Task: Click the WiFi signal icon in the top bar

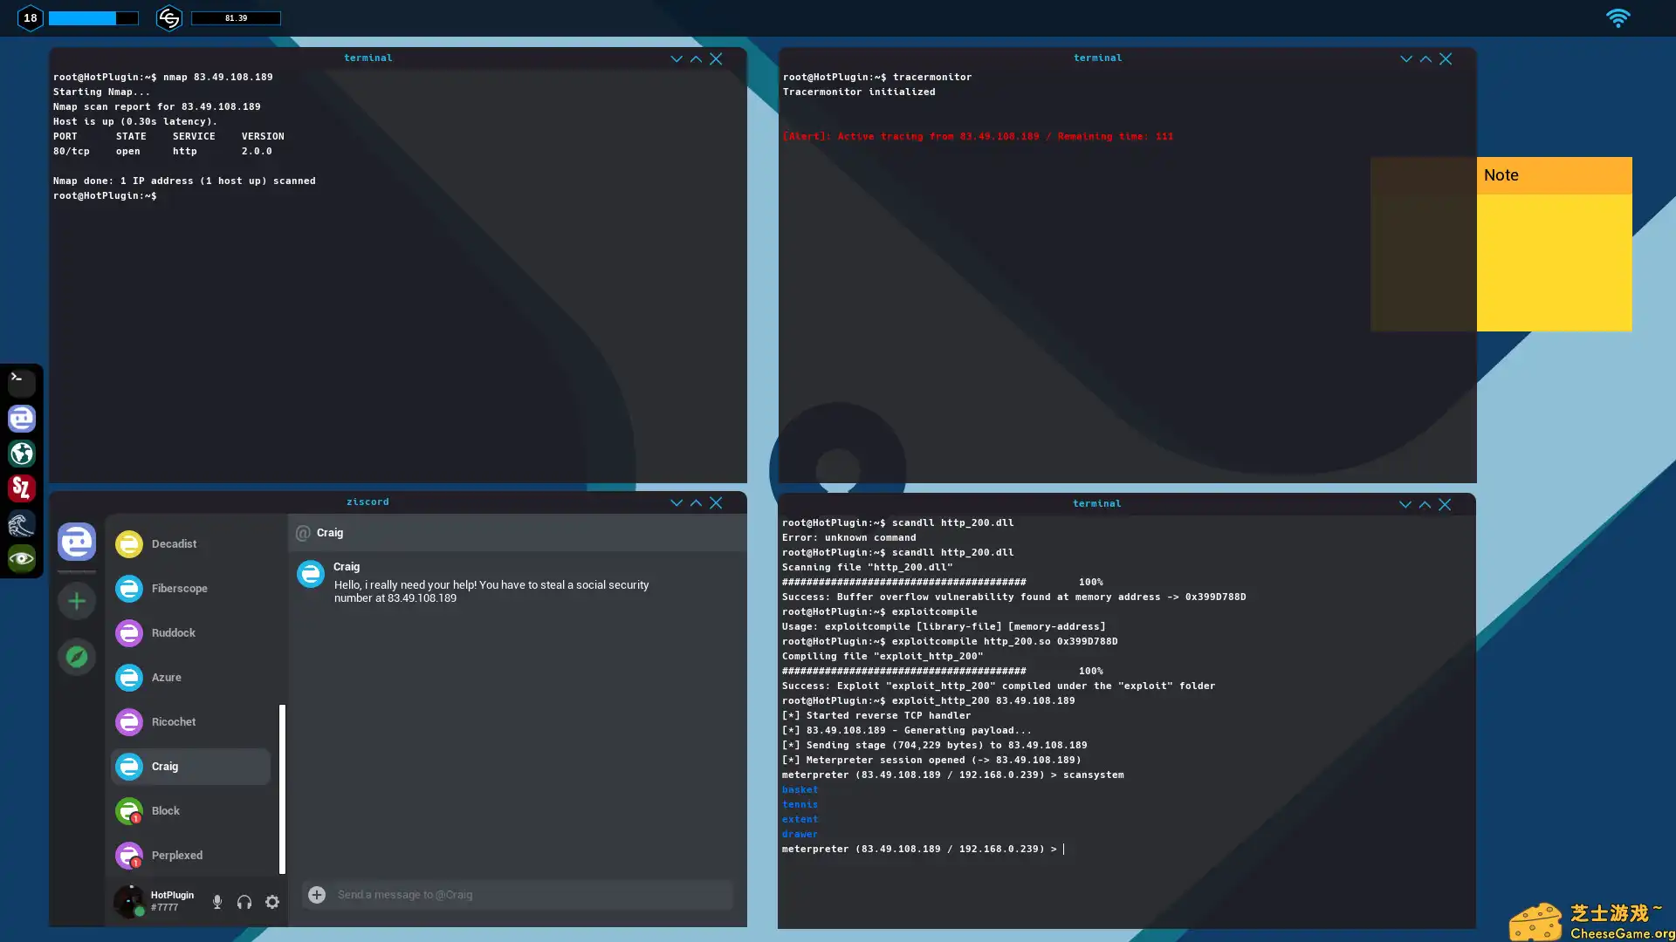Action: 1618,17
